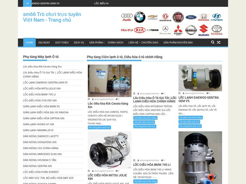The width and height of the screenshot is (246, 184).
Task: Open the search magnifier icon
Action: coord(213,42)
